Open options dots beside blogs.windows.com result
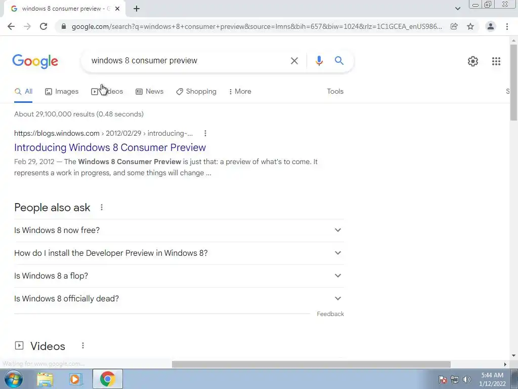Screen dimensions: 518x389 (205, 133)
